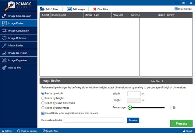Select the Resize by height option
The image size is (195, 133).
click(x=43, y=98)
